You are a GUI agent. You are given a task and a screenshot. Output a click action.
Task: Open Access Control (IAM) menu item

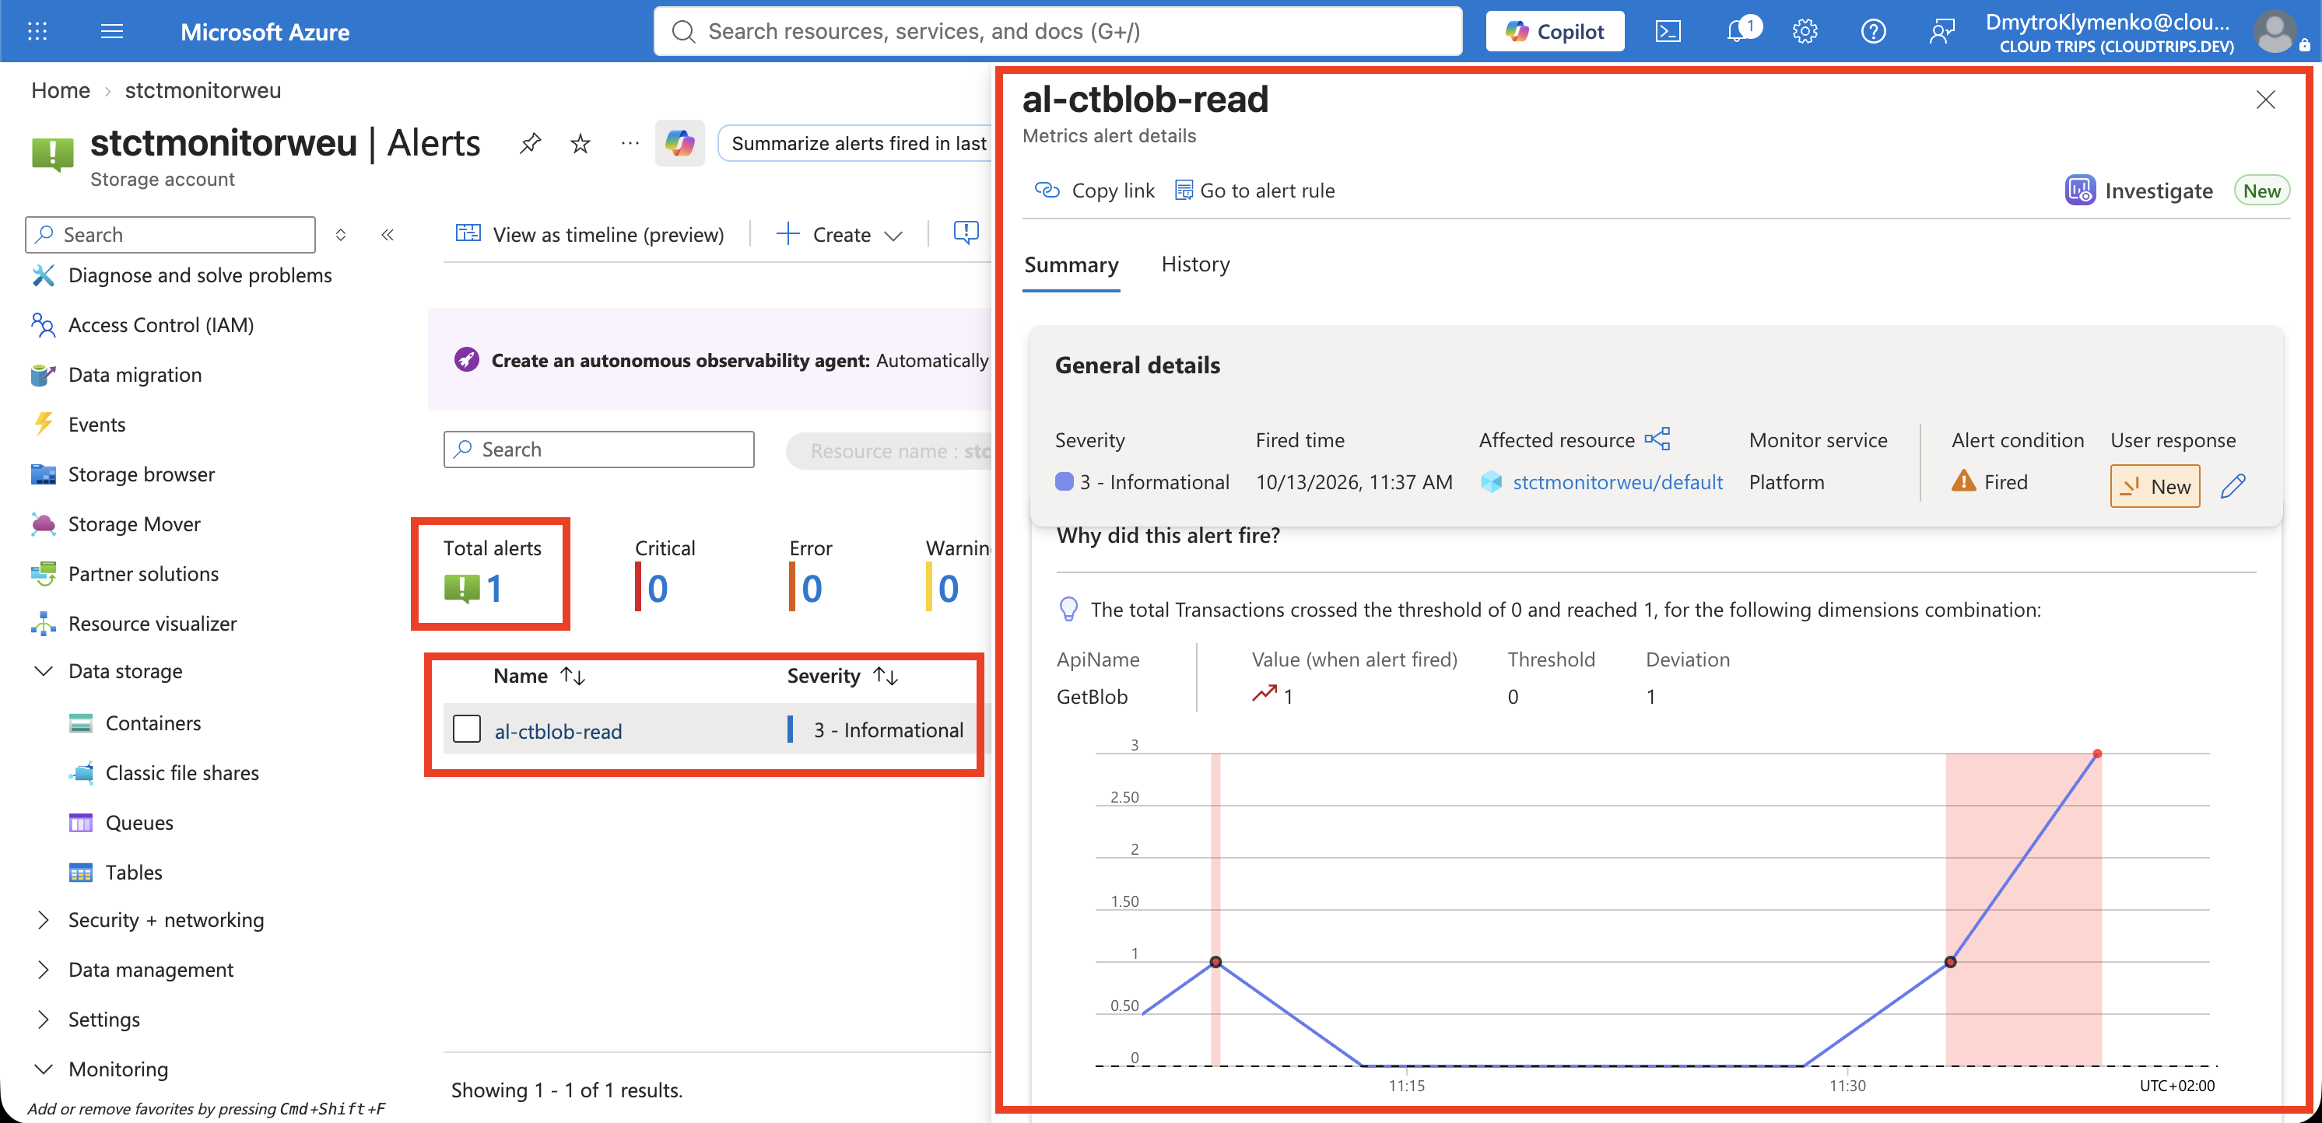coord(161,325)
